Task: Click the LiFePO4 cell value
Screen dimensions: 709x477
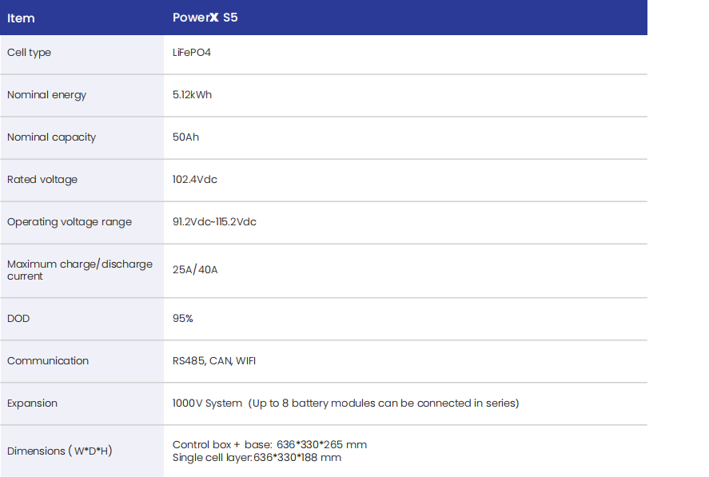Action: point(192,53)
